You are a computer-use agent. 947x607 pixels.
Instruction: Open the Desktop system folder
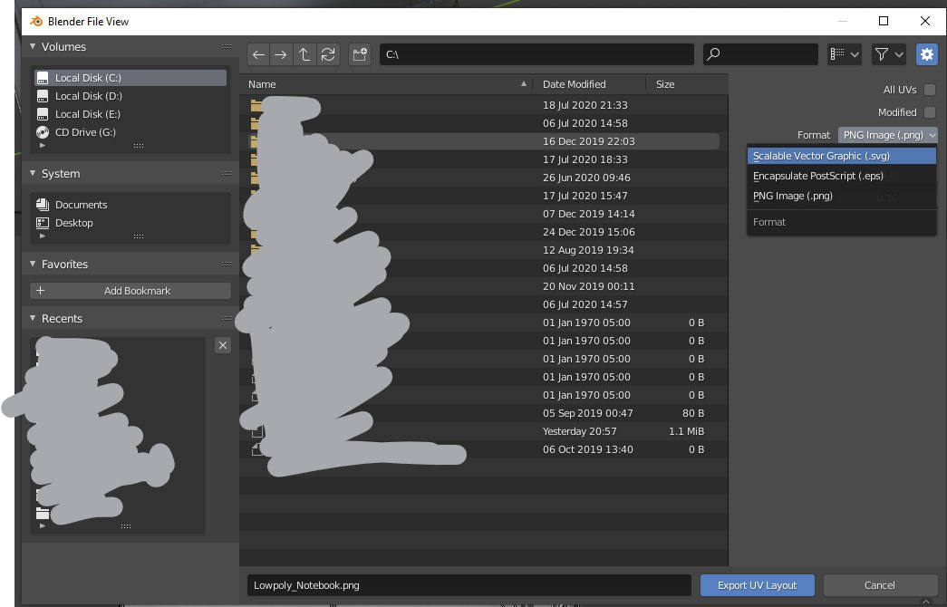(x=131, y=223)
